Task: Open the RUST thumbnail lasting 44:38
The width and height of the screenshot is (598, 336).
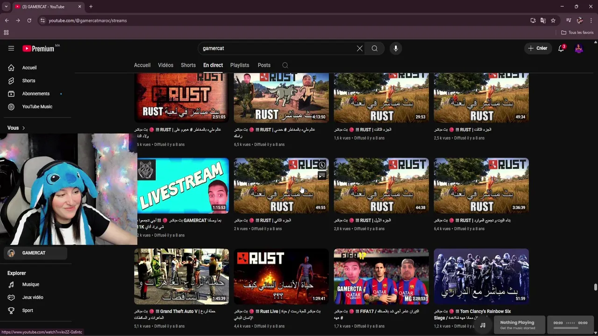Action: pyautogui.click(x=381, y=186)
